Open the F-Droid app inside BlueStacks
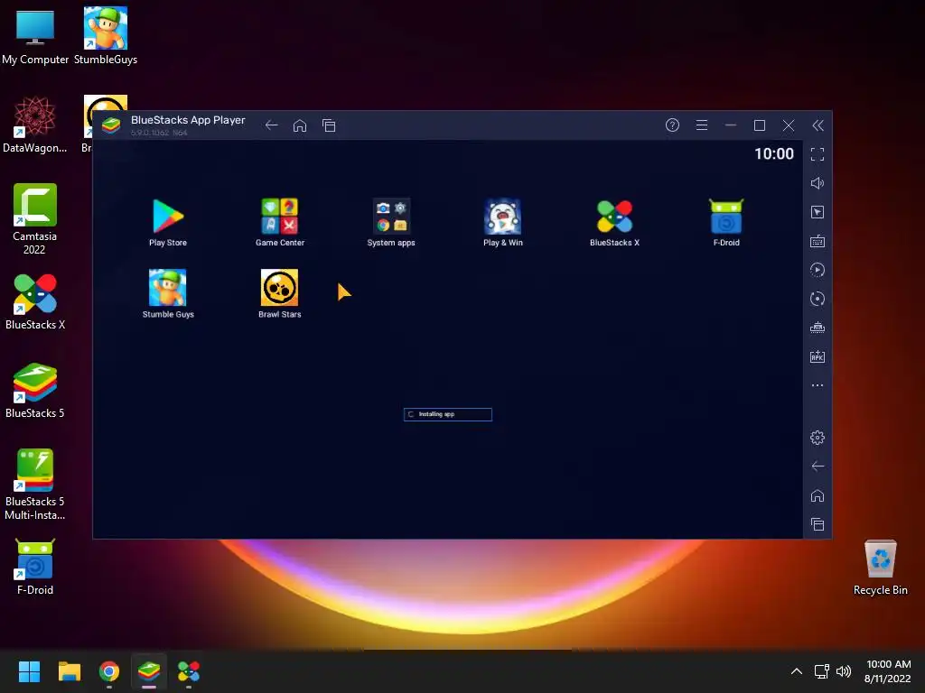The image size is (925, 693). point(726,222)
